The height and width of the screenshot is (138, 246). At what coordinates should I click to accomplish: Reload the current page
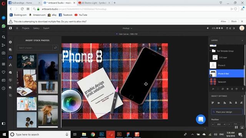tap(22, 9)
